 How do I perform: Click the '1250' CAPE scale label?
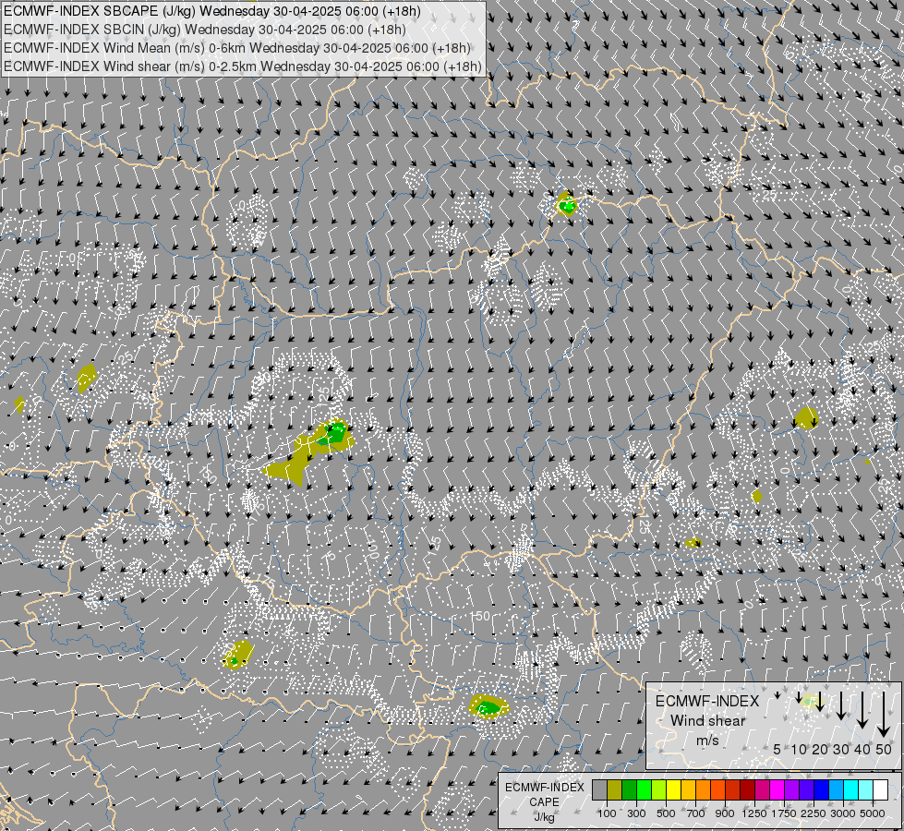click(754, 813)
